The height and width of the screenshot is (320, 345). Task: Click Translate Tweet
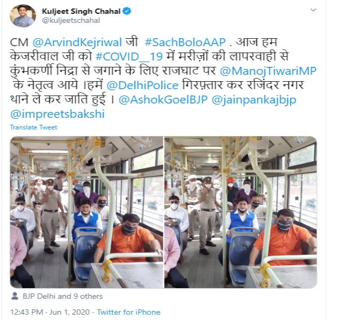pyautogui.click(x=33, y=127)
